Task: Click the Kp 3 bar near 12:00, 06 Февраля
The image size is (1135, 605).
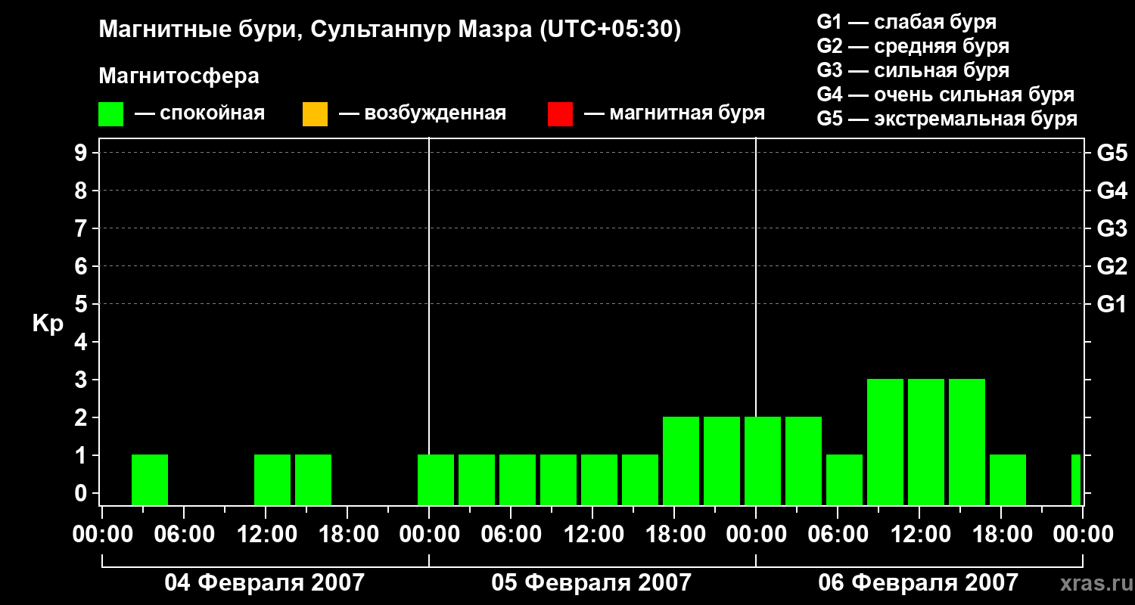Action: click(926, 442)
